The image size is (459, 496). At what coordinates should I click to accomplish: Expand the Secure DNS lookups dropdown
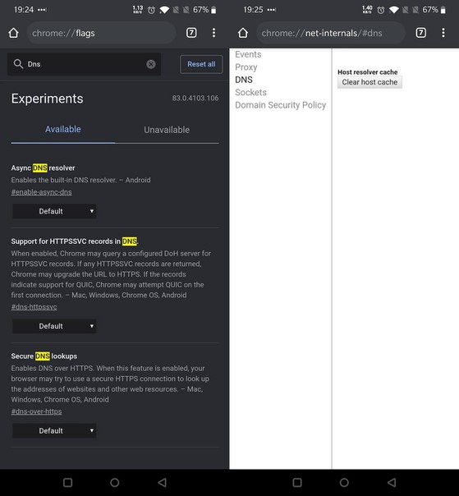(x=54, y=431)
